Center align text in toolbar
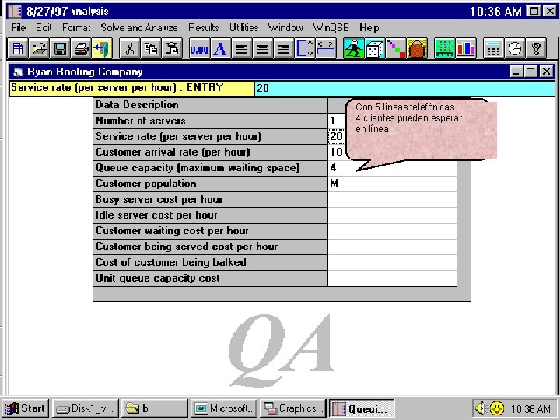Image resolution: width=560 pixels, height=420 pixels. pyautogui.click(x=263, y=48)
